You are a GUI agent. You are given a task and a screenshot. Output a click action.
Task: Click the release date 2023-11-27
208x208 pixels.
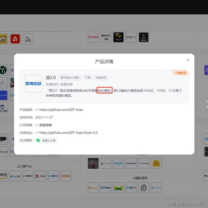(x=44, y=118)
